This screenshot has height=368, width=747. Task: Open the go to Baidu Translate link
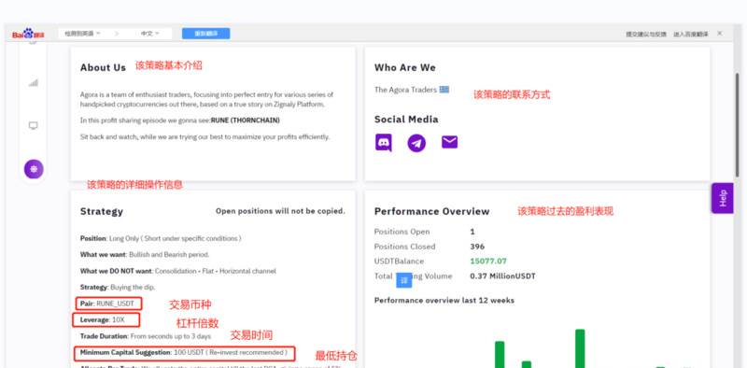(x=691, y=34)
